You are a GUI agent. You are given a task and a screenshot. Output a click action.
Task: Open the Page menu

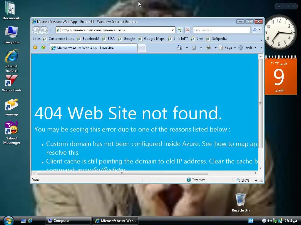[x=228, y=47]
